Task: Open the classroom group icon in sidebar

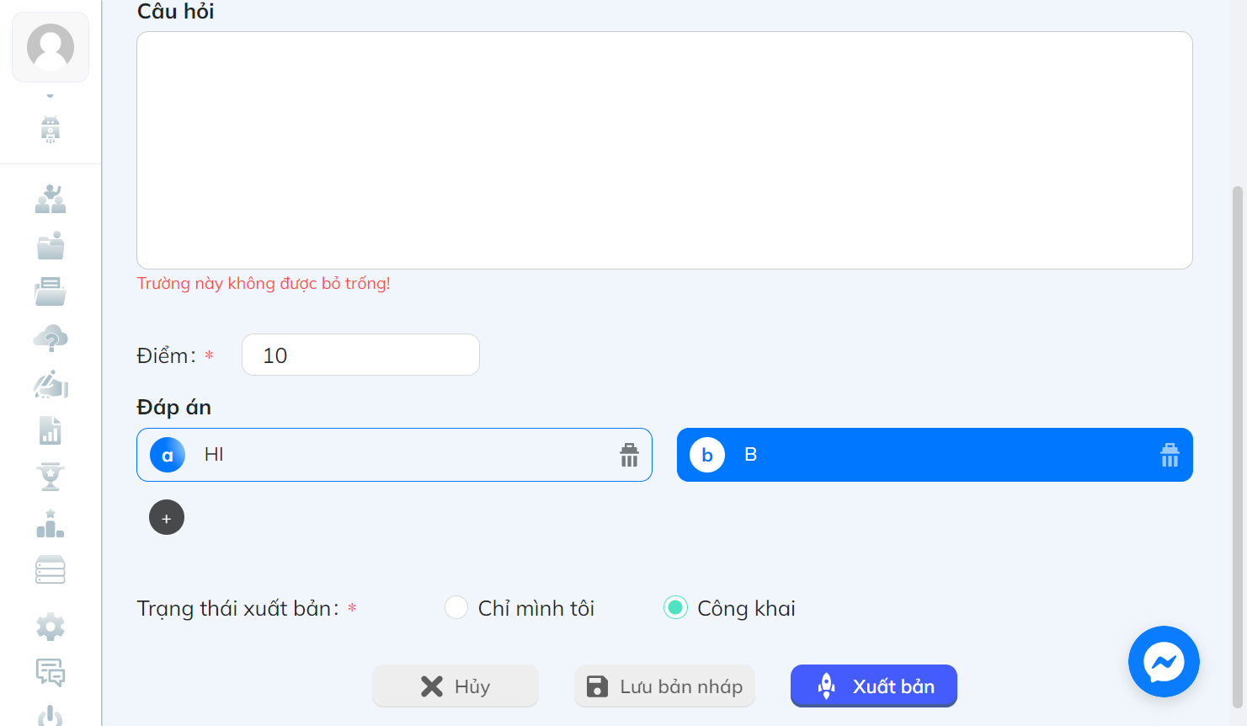Action: (51, 199)
